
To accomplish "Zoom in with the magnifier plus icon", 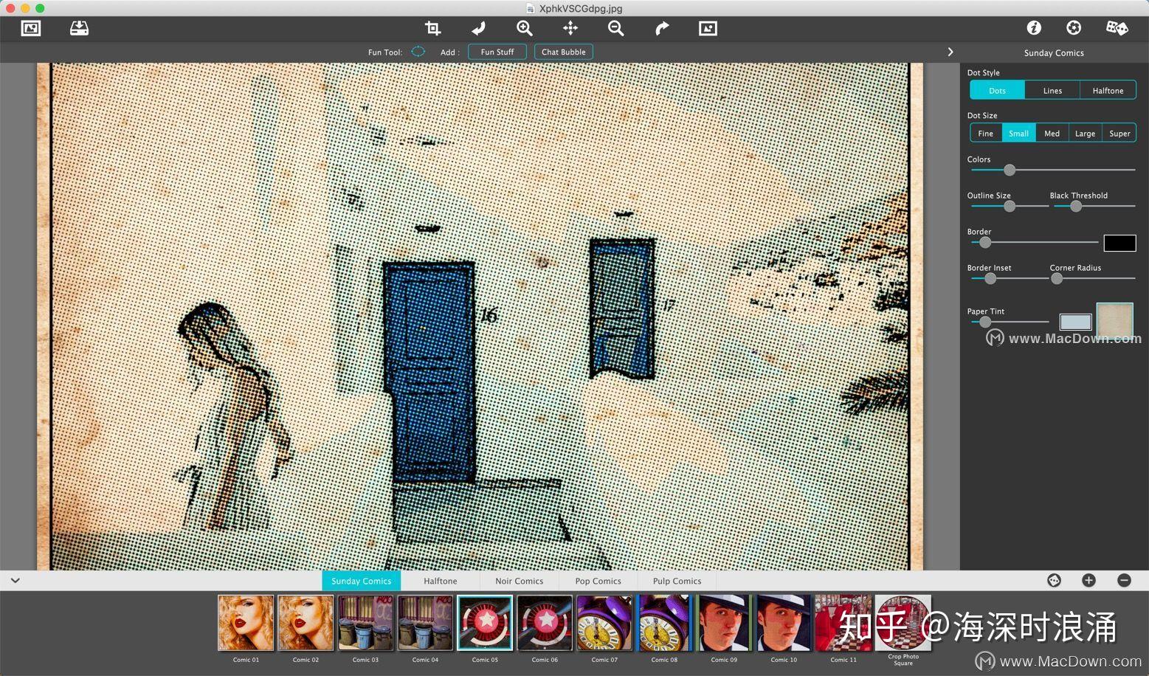I will (x=524, y=28).
